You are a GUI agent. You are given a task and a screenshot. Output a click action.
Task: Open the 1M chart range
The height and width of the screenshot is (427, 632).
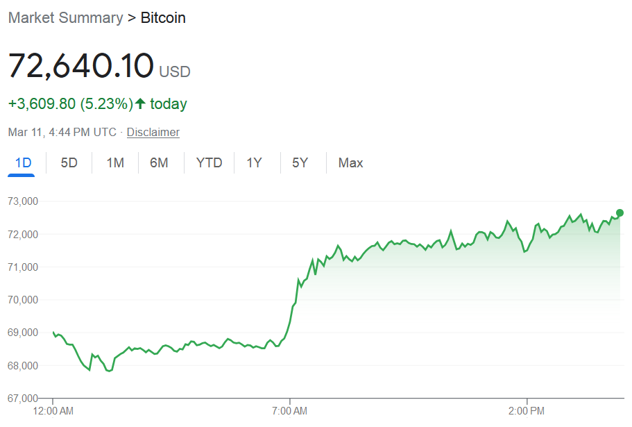tap(115, 163)
